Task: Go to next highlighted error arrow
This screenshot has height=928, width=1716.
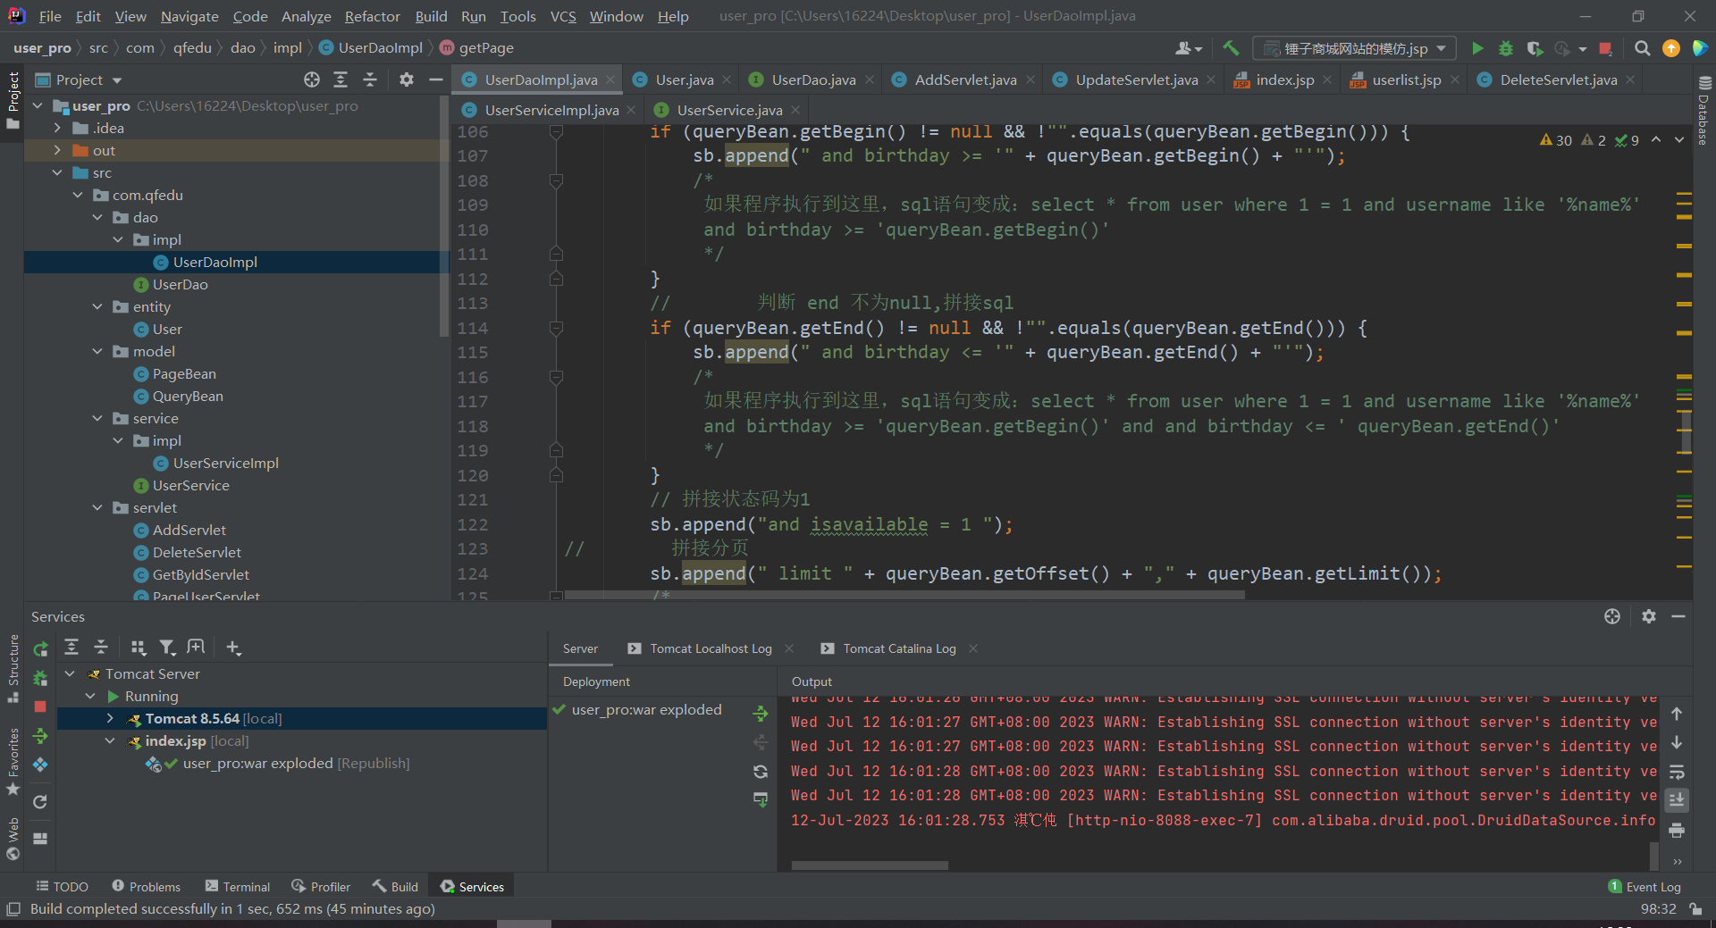Action: point(1679,140)
